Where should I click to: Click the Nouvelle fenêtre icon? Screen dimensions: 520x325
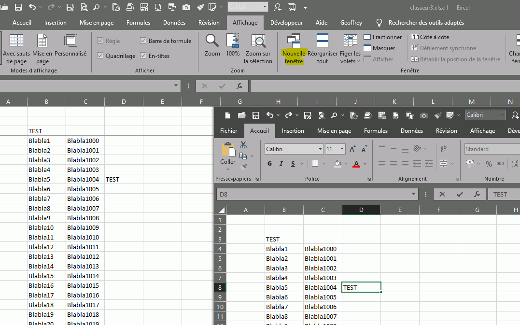coord(294,41)
